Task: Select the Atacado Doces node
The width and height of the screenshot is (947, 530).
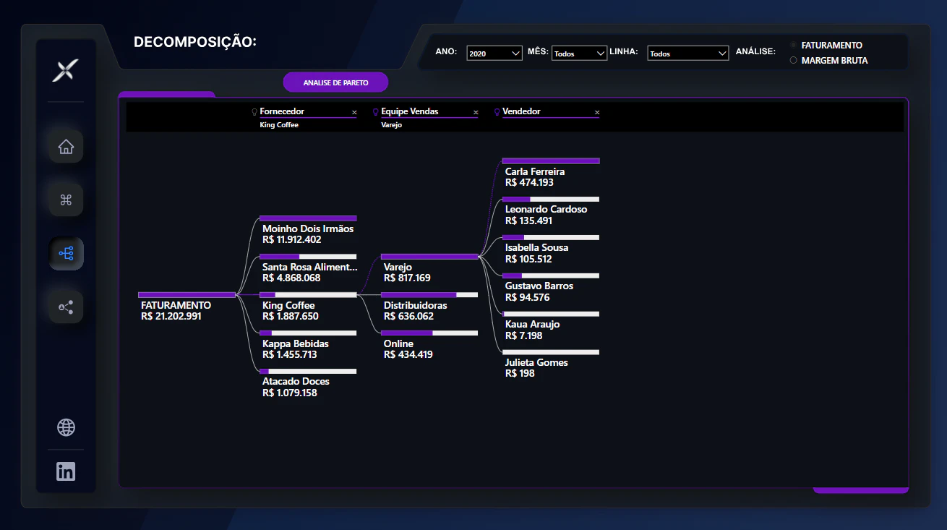Action: [308, 383]
